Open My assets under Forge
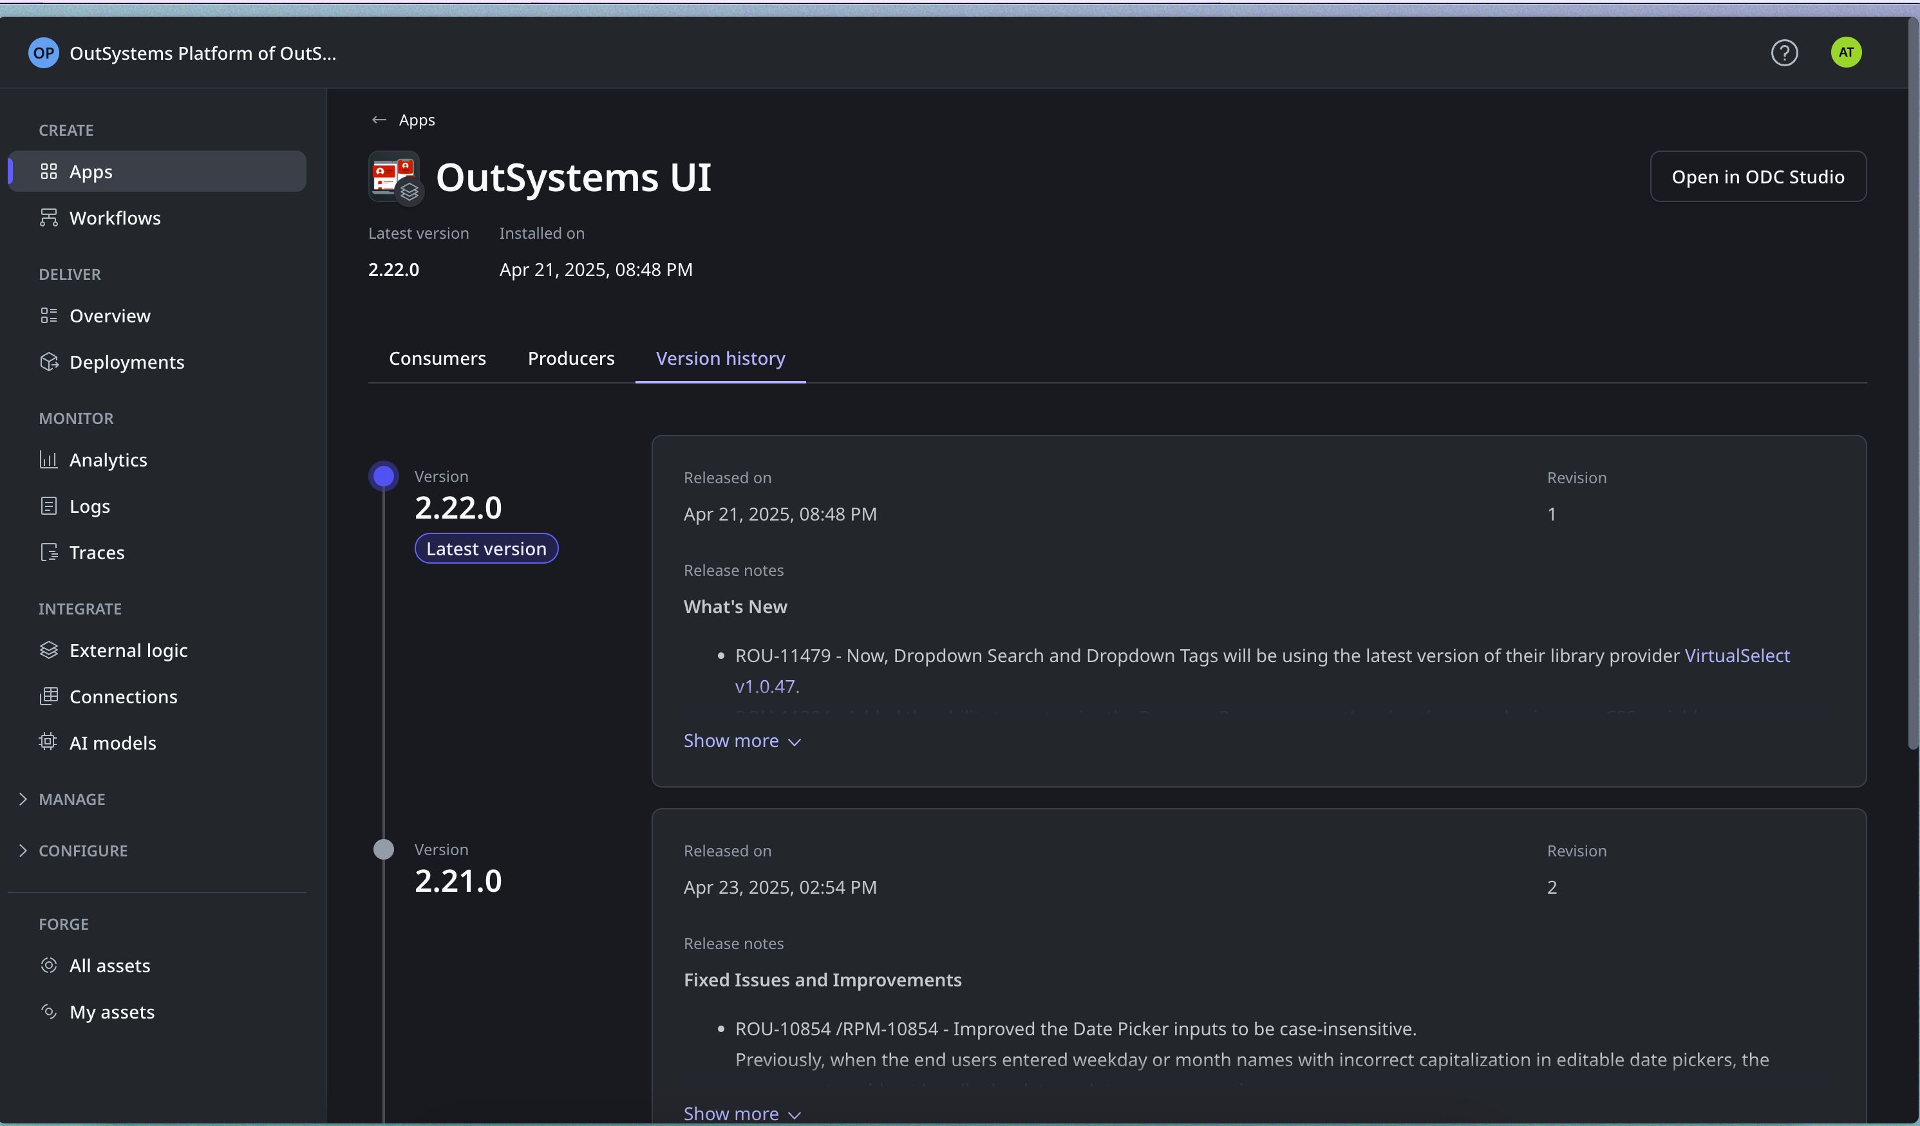The height and width of the screenshot is (1126, 1920). (157, 1011)
